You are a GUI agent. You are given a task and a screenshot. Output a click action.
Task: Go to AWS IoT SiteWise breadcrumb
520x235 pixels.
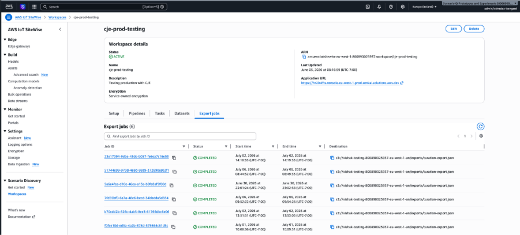(28, 17)
